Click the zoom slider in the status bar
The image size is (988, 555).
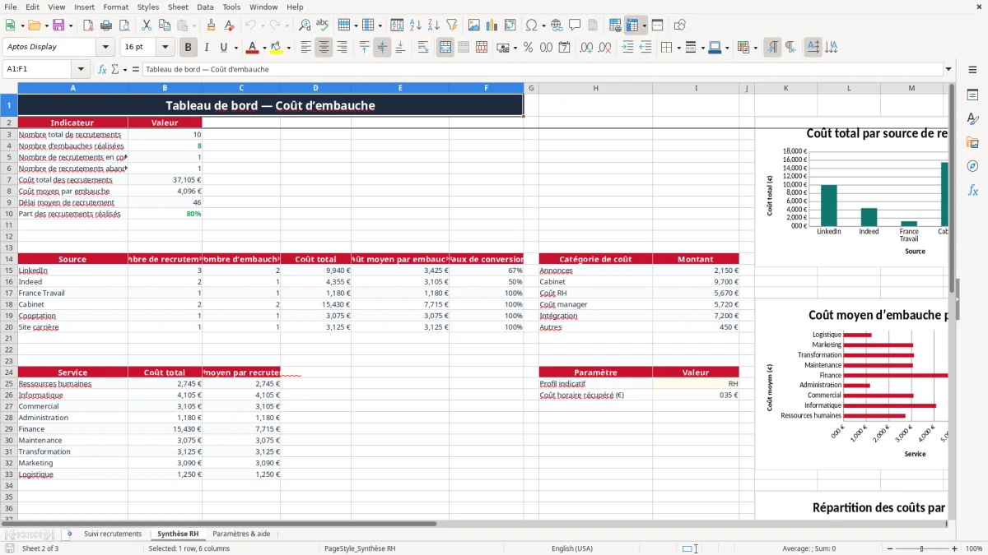click(x=920, y=548)
